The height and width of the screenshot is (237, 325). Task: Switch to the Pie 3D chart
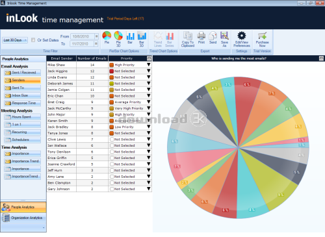pos(118,36)
